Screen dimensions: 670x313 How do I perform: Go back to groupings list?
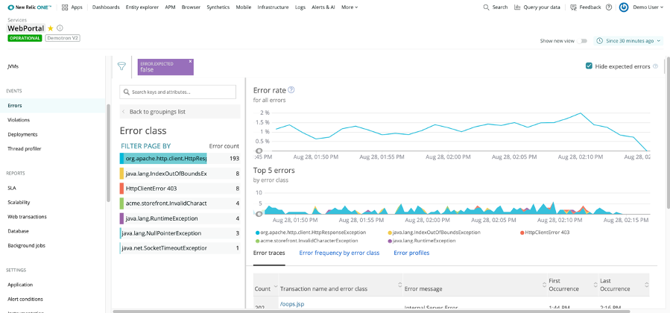(x=180, y=112)
